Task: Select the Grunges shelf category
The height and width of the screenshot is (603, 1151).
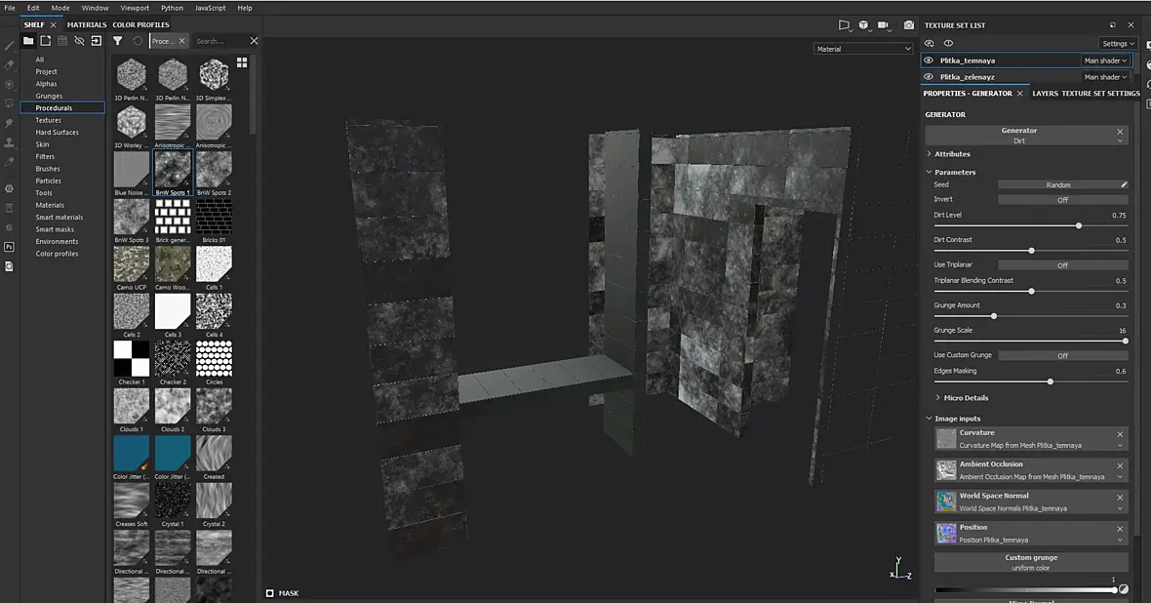Action: (x=49, y=96)
